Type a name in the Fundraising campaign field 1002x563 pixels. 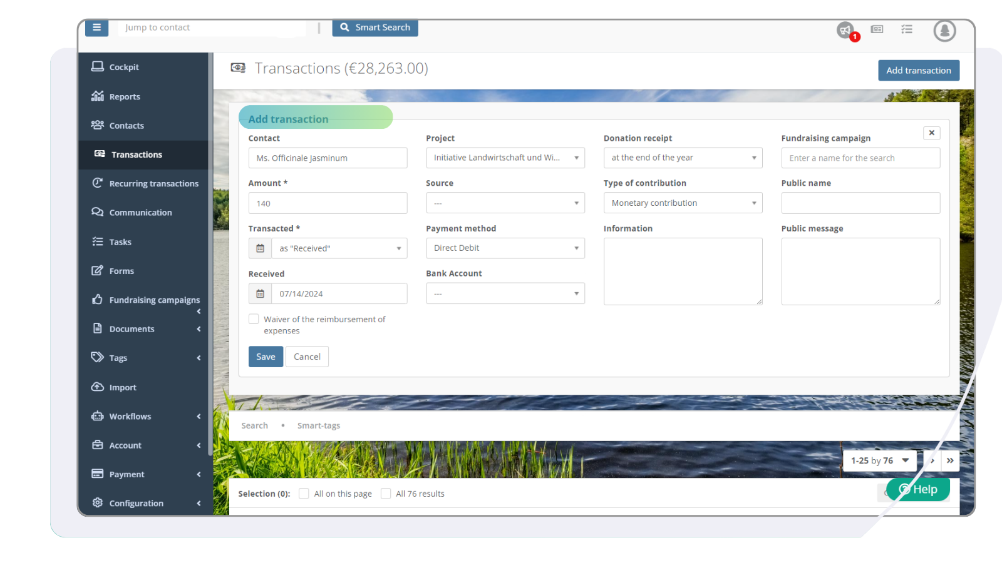coord(860,158)
